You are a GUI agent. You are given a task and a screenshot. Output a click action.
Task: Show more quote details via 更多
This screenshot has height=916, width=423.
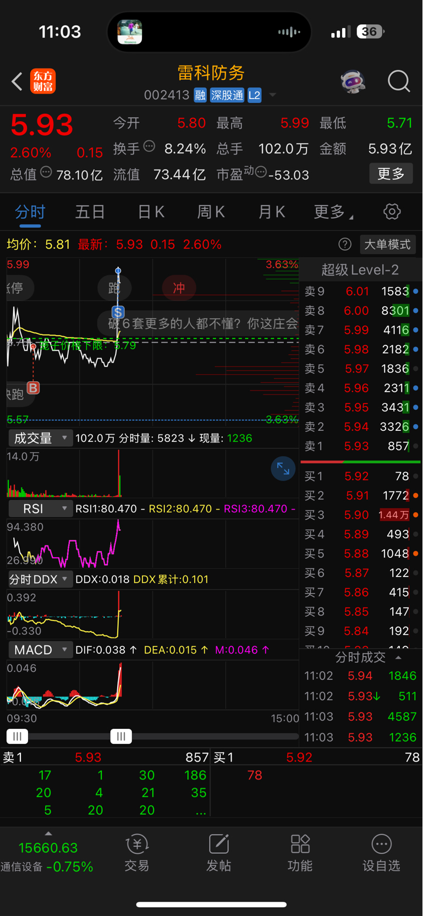391,174
